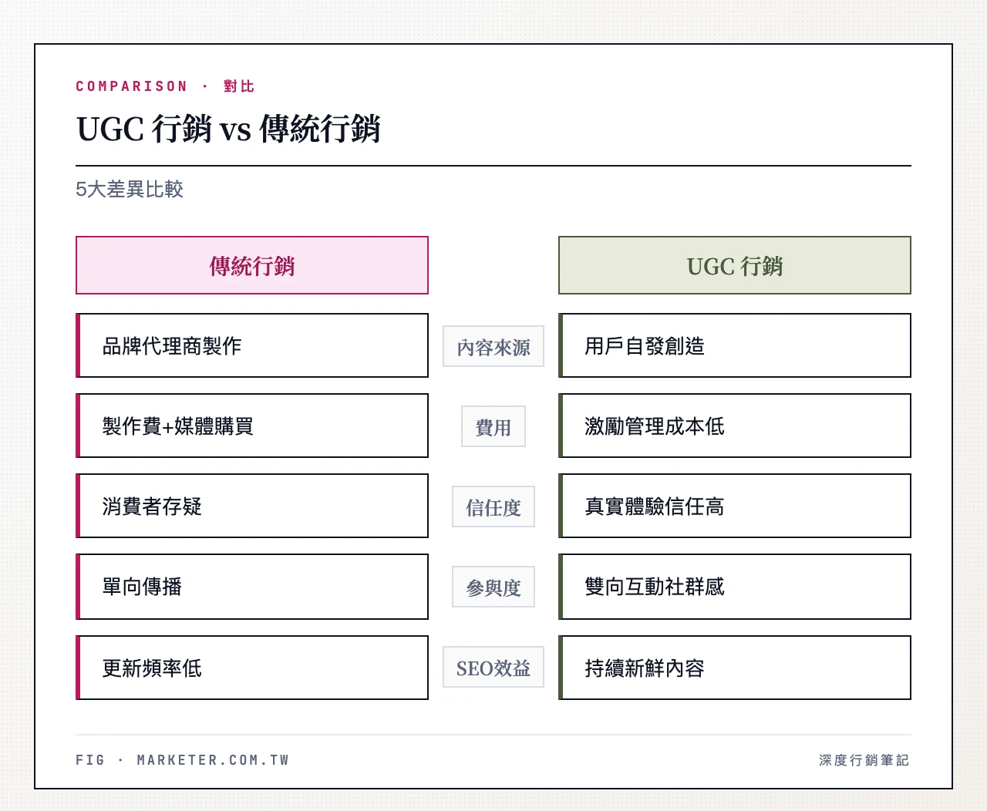Click the "雙向互動社群感" cell
Screen dimensions: 987x811
click(x=735, y=587)
